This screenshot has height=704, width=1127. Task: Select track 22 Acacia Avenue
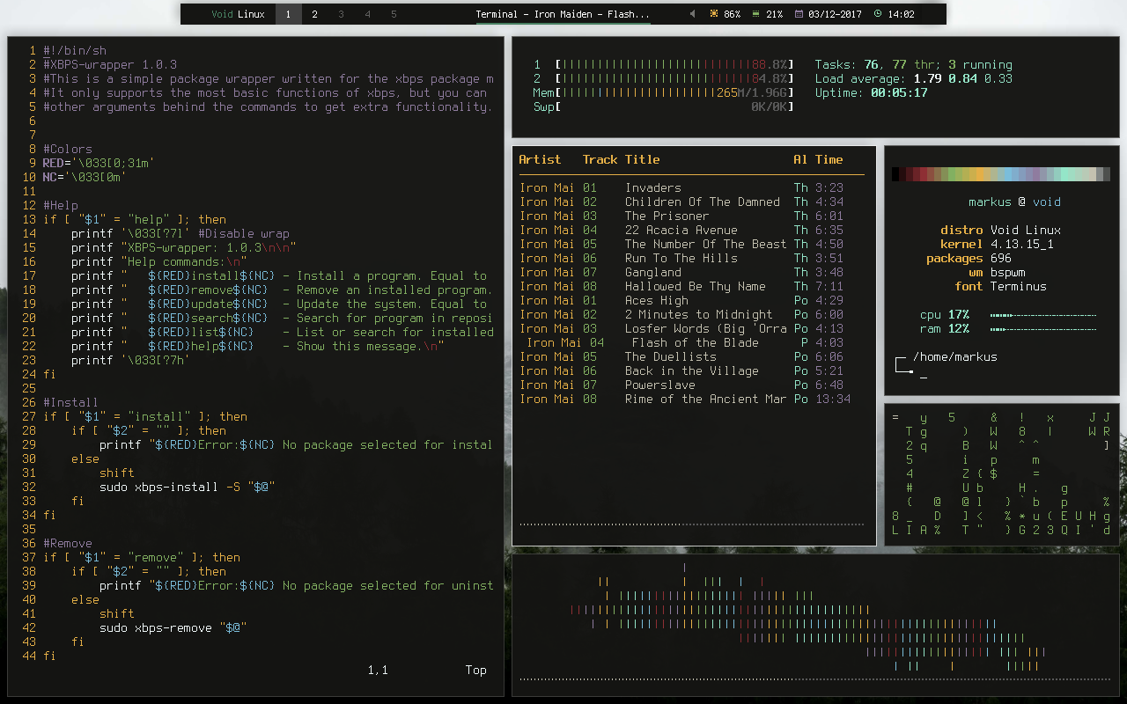pyautogui.click(x=692, y=230)
